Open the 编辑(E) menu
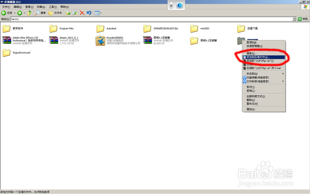The width and height of the screenshot is (310, 194). pos(18,7)
